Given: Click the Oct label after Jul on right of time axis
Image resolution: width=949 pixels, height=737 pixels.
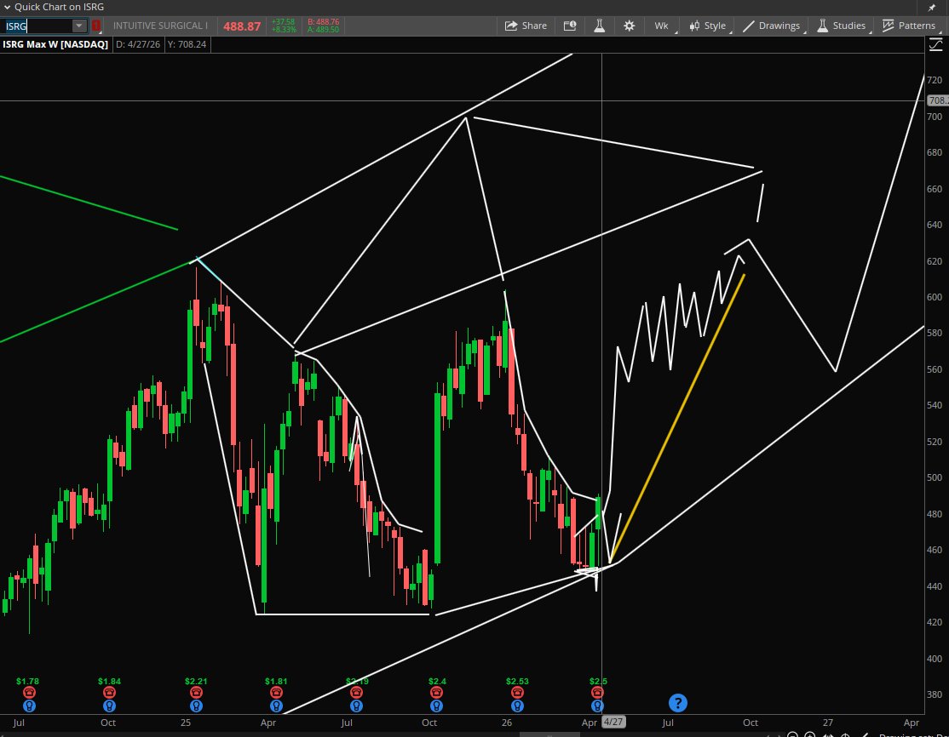Looking at the screenshot, I should click(751, 723).
